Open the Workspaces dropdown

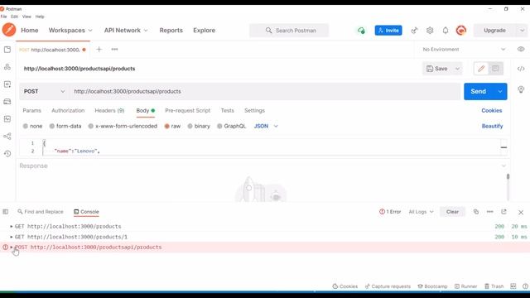(70, 31)
